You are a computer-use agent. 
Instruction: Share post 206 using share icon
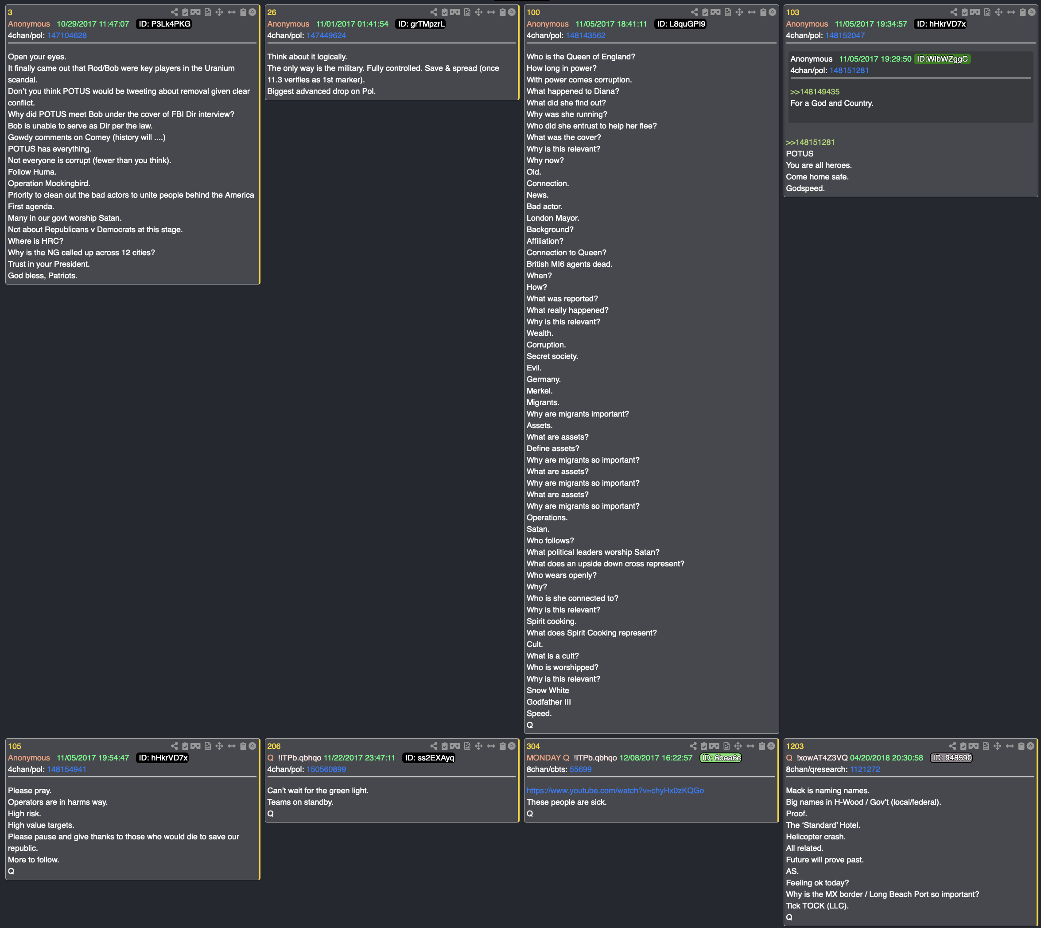coord(434,746)
